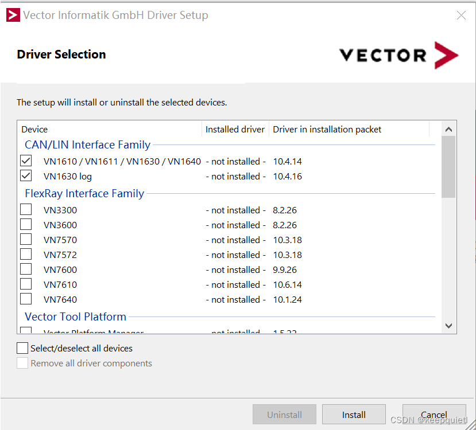
Task: Click packet version 9.9.26
Action: click(x=284, y=269)
